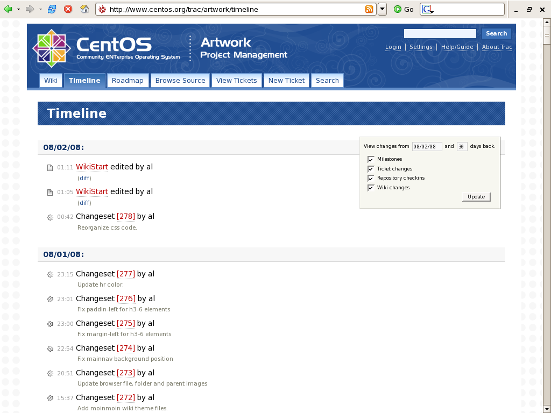
Task: Go to the browser home page icon
Action: 84,9
